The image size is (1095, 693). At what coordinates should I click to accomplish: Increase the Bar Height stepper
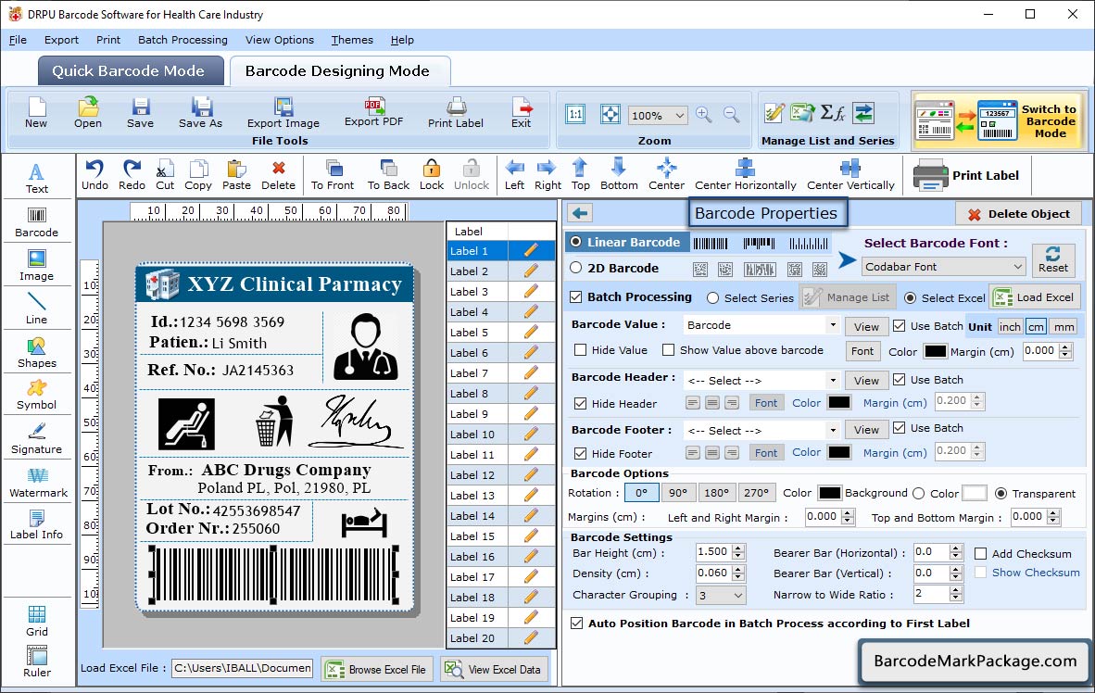coord(739,548)
